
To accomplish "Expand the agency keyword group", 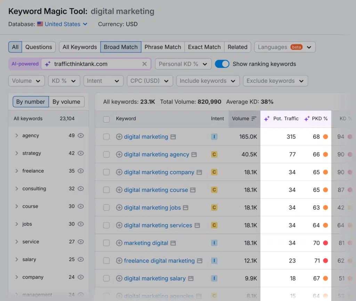I will [17, 135].
